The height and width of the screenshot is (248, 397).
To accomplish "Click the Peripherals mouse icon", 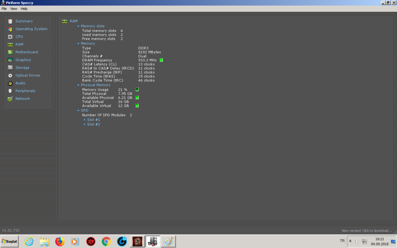I will [10, 91].
